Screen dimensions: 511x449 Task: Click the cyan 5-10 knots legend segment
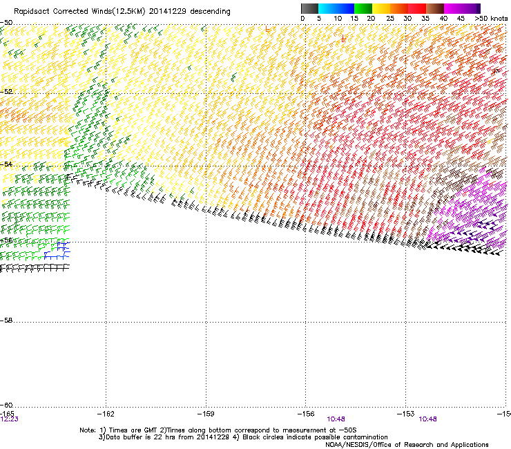click(327, 8)
